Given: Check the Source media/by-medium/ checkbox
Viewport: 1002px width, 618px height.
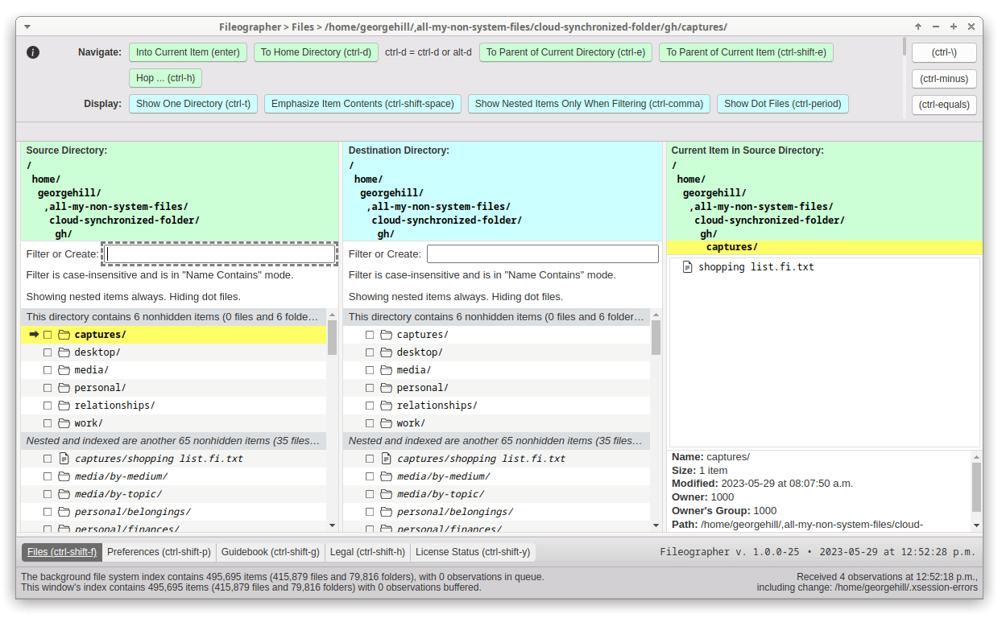Looking at the screenshot, I should coord(48,476).
